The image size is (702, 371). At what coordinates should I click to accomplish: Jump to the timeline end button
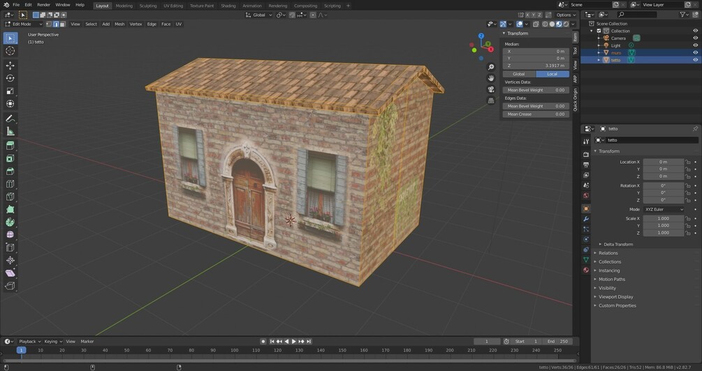coord(309,342)
